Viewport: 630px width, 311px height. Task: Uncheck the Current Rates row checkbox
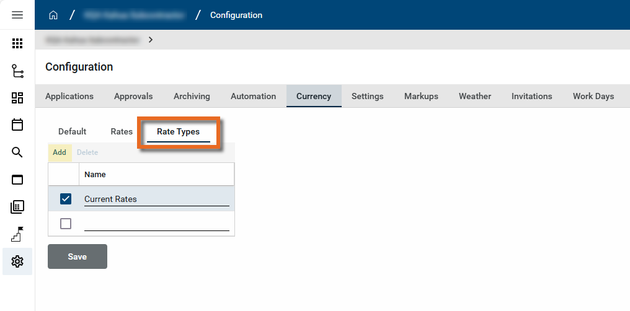click(66, 199)
